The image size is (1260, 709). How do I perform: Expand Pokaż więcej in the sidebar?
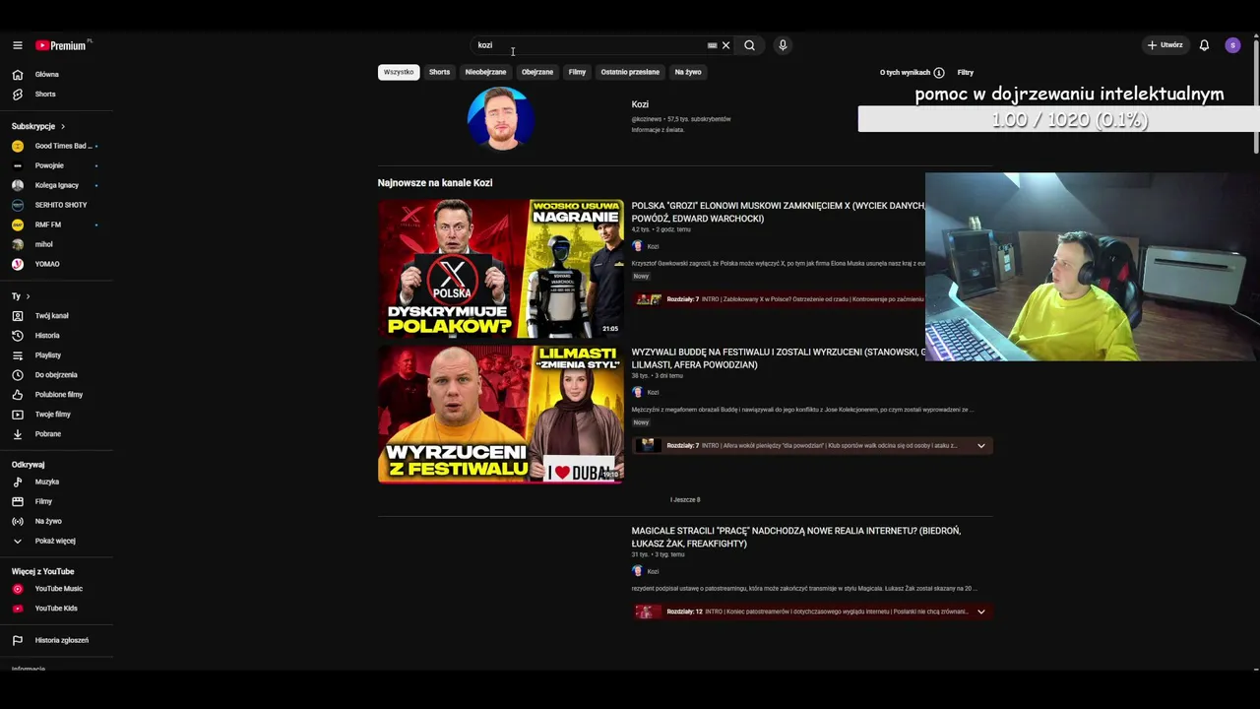click(x=56, y=542)
